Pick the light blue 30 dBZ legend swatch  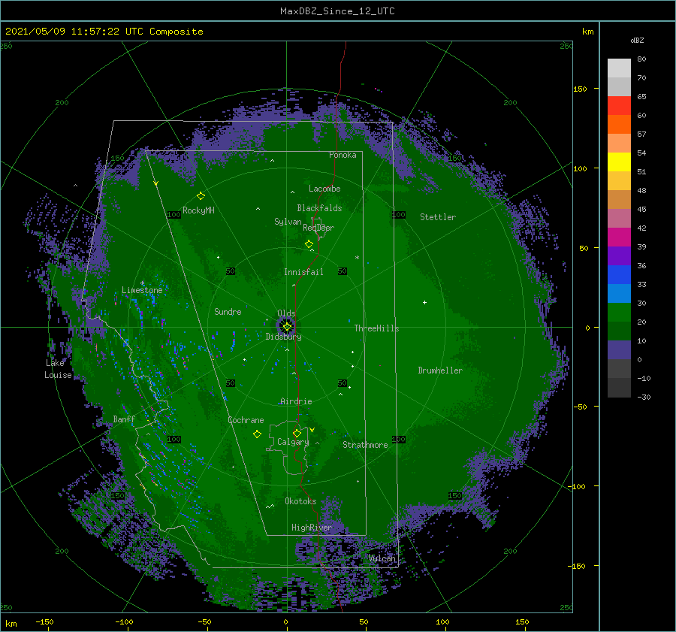point(619,293)
